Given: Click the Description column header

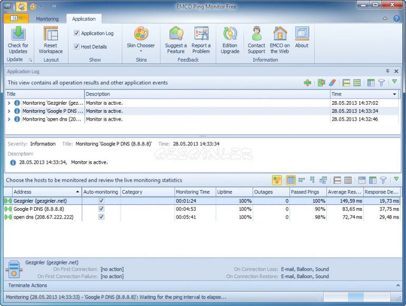Looking at the screenshot, I should [207, 94].
